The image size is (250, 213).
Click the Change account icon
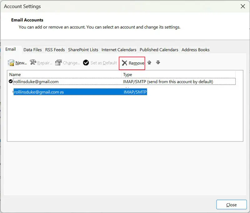(x=58, y=63)
